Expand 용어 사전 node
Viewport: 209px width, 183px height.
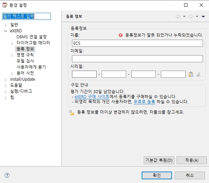(x=12, y=74)
